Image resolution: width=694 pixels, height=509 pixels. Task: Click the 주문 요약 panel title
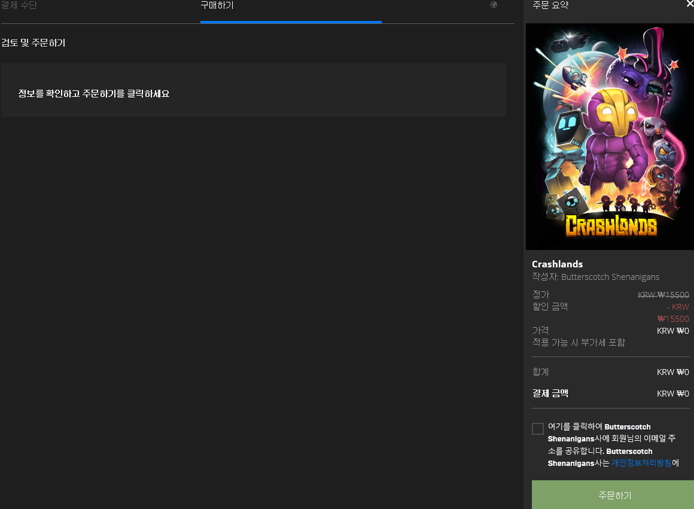tap(550, 5)
